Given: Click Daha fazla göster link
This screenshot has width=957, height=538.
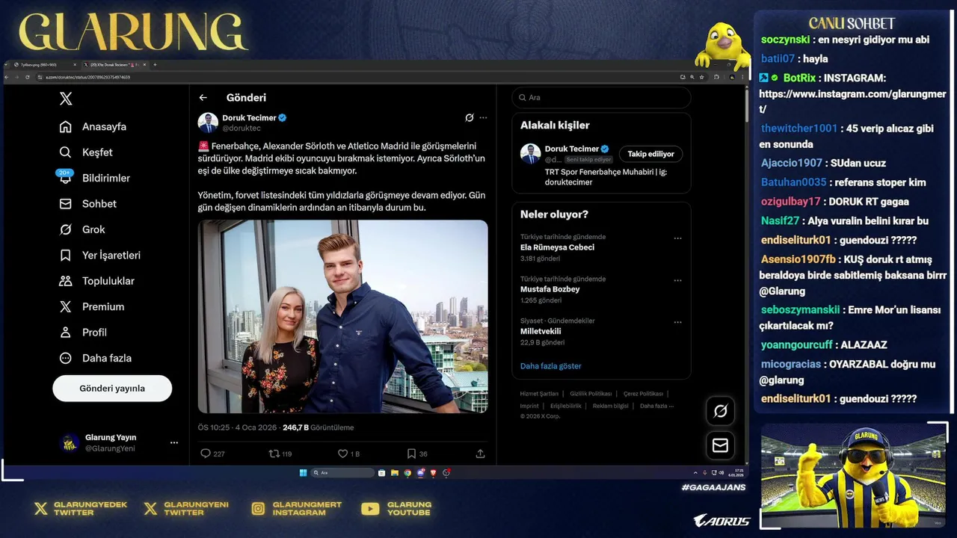Looking at the screenshot, I should point(551,366).
